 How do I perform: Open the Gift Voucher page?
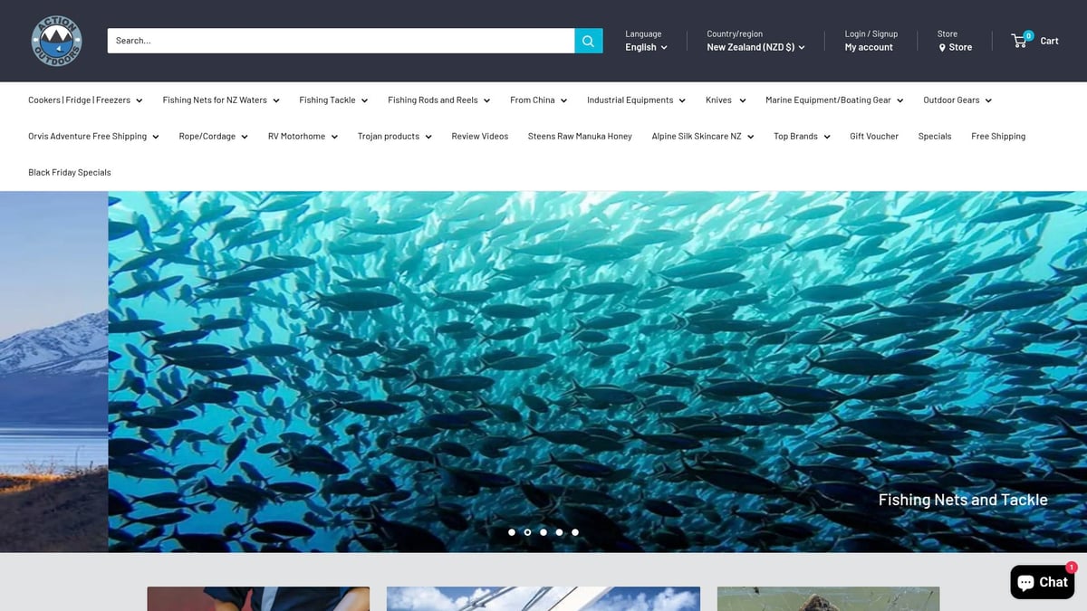coord(873,136)
